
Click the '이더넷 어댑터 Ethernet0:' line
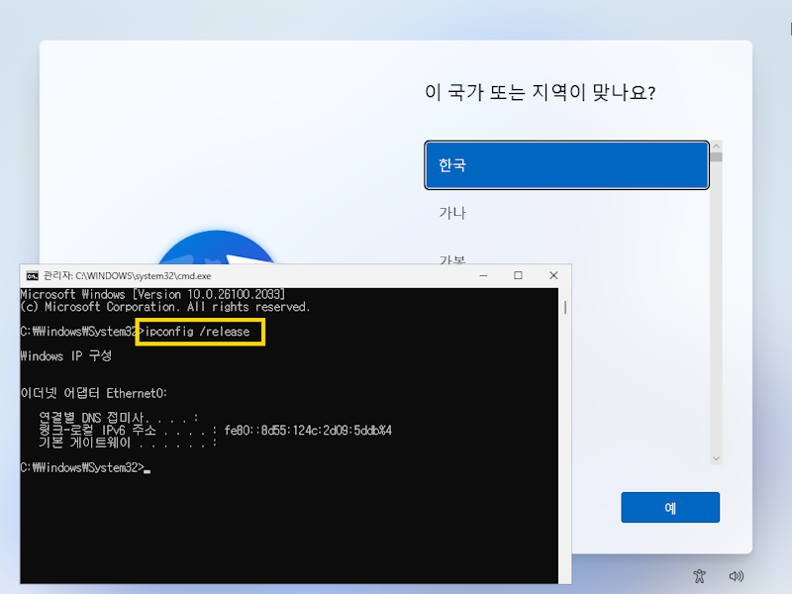[x=93, y=393]
